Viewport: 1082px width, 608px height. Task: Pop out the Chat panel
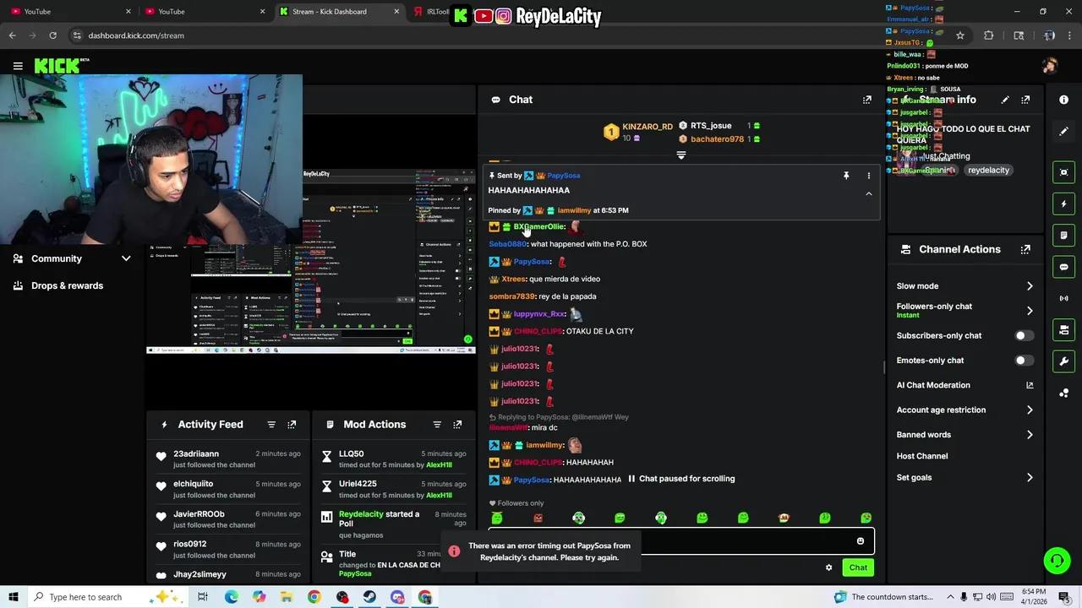[866, 100]
